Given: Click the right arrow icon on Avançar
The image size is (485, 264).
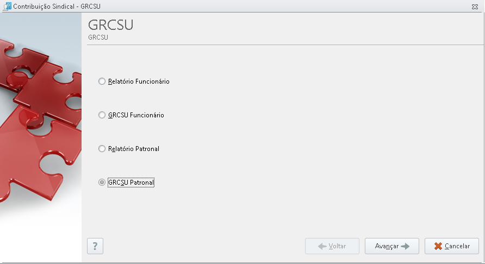Looking at the screenshot, I should [405, 247].
